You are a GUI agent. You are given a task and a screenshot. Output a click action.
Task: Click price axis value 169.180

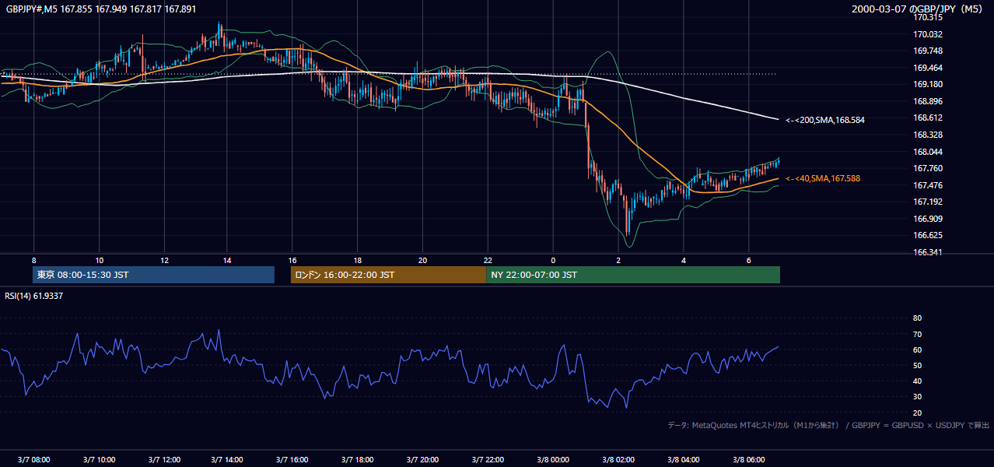[x=929, y=84]
